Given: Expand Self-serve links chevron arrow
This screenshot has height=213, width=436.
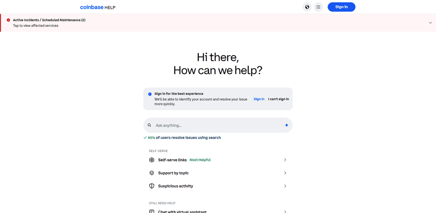Looking at the screenshot, I should coord(285,160).
